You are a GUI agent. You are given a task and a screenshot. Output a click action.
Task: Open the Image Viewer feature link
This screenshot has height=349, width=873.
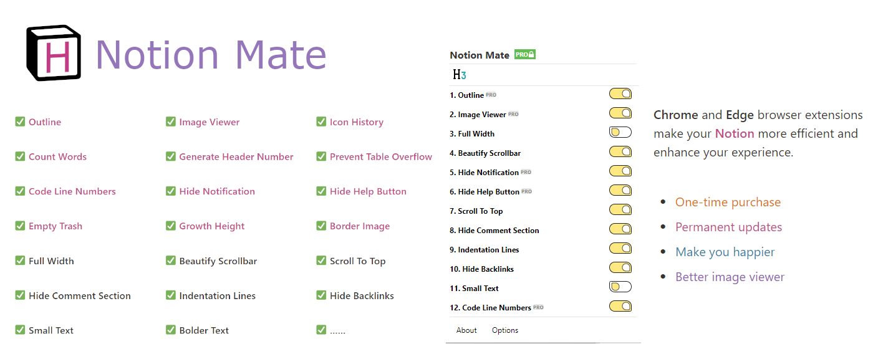pyautogui.click(x=210, y=122)
